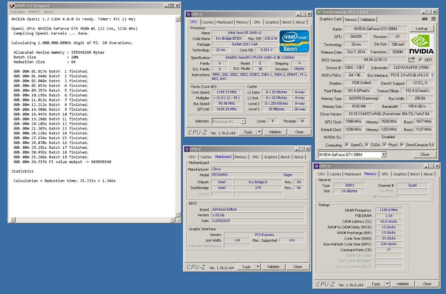Click Tools button in CPU-Z processor window
Image resolution: width=446 pixels, height=294 pixels.
click(248, 132)
